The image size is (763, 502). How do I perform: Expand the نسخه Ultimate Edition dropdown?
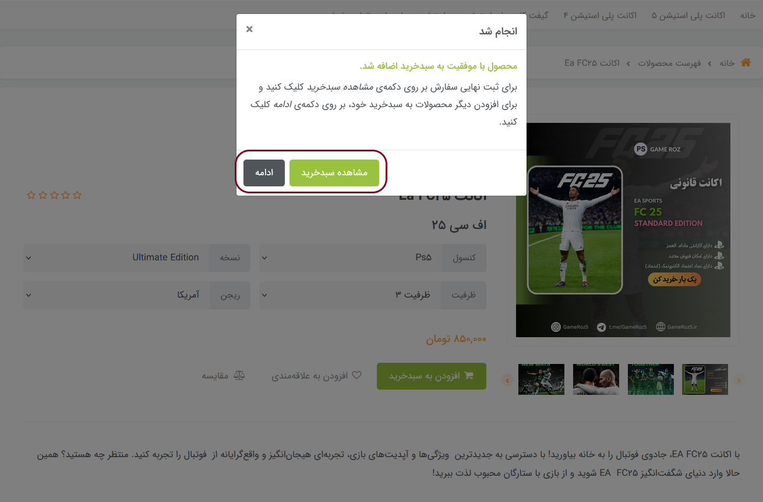[137, 257]
